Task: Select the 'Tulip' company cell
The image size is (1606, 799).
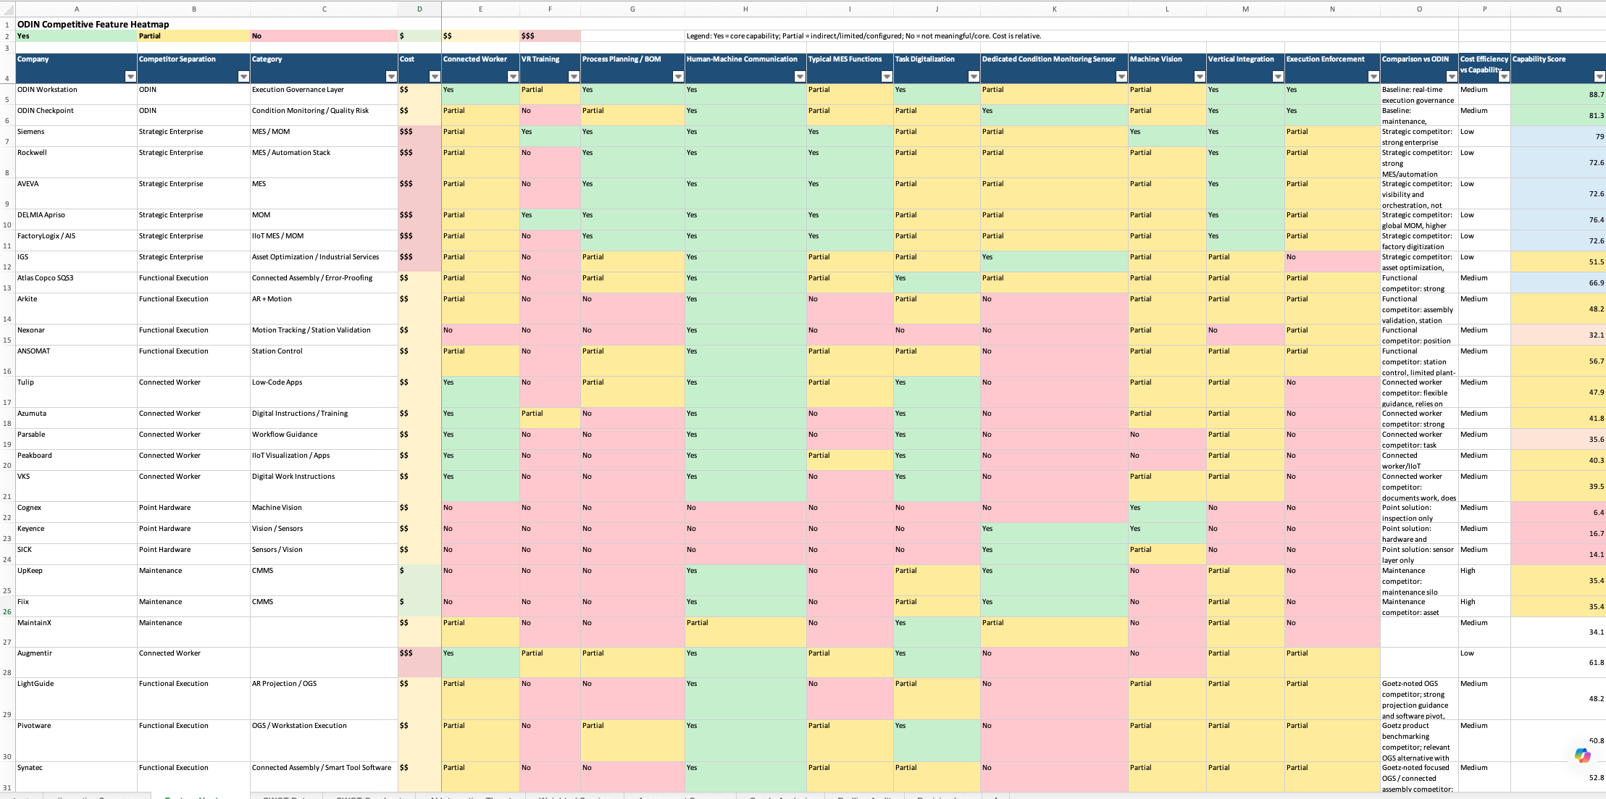Action: (x=76, y=392)
